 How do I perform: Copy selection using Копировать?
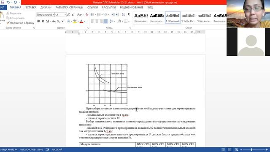coord(16,18)
